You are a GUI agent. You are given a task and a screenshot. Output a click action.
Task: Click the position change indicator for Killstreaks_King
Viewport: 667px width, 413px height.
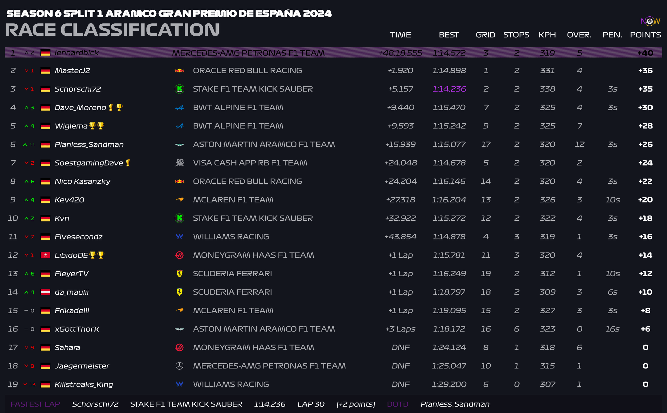[x=30, y=384]
